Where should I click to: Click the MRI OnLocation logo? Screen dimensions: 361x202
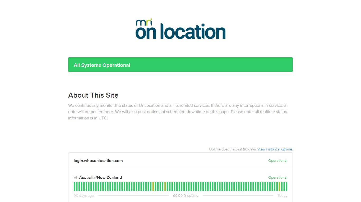181,29
